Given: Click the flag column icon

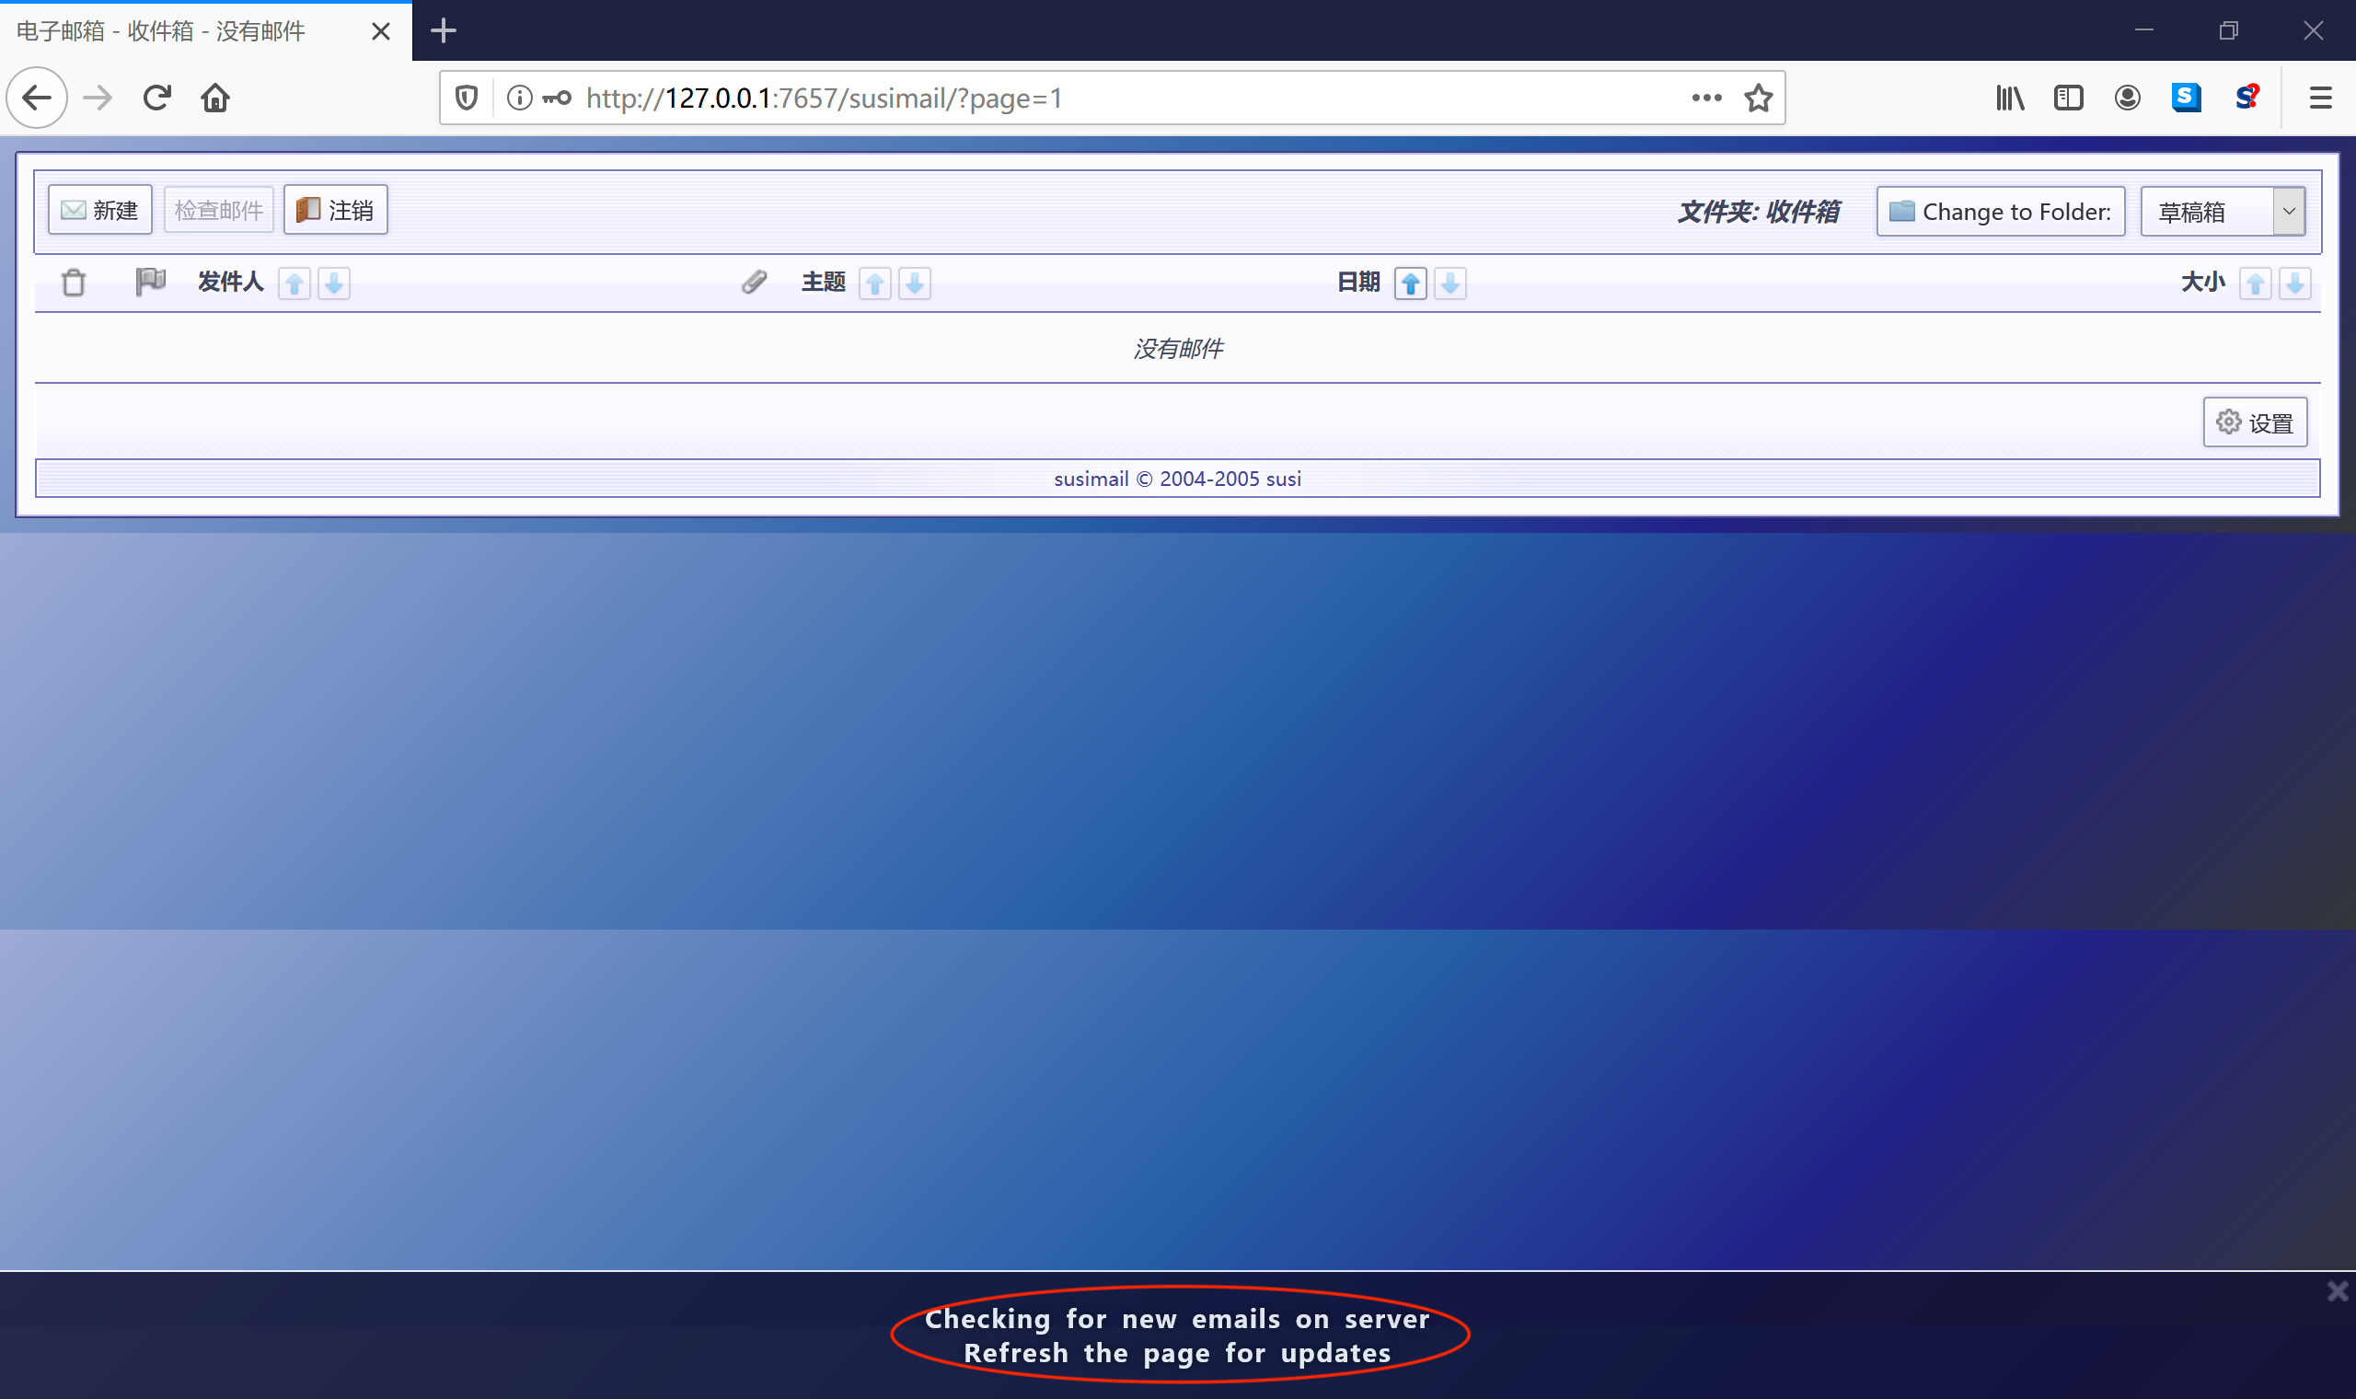Looking at the screenshot, I should point(150,281).
